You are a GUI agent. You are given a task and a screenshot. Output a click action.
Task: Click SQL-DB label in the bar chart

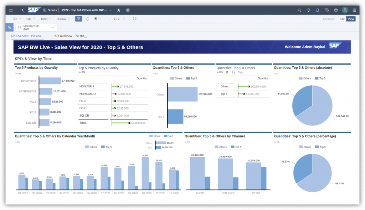tap(31, 122)
